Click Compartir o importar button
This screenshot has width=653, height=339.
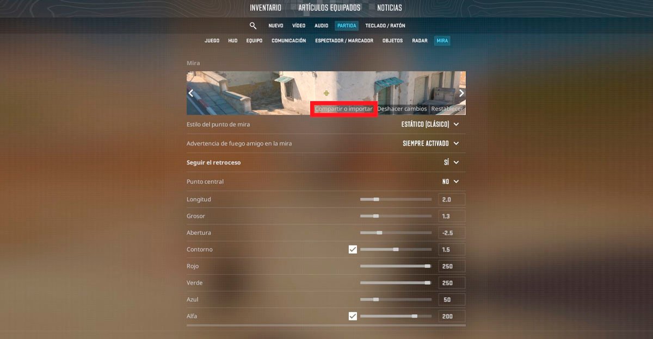(x=344, y=109)
